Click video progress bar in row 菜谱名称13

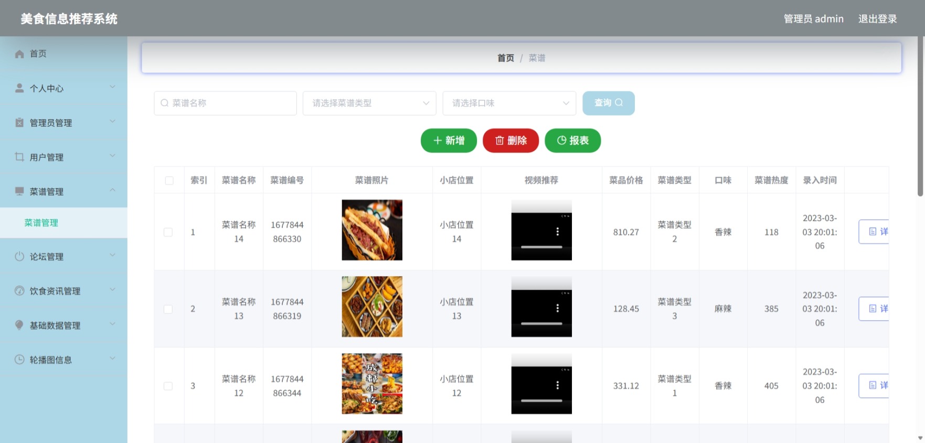[541, 323]
